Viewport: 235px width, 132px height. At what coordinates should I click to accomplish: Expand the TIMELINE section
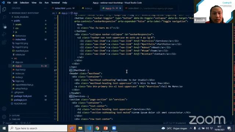tap(16, 119)
